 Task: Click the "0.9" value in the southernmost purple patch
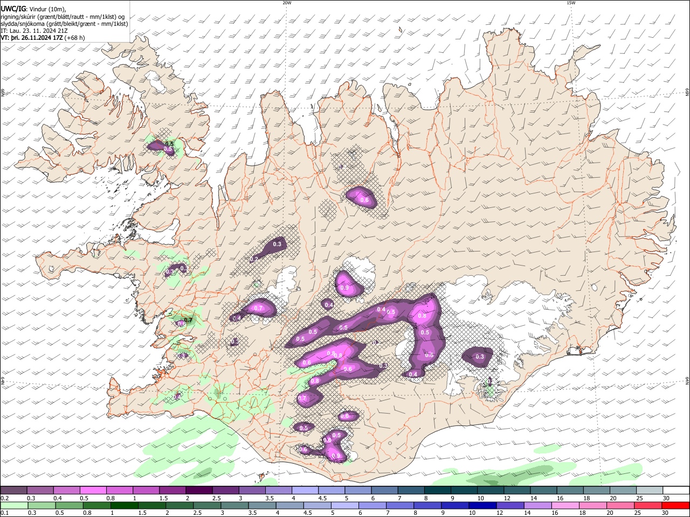pos(337,456)
